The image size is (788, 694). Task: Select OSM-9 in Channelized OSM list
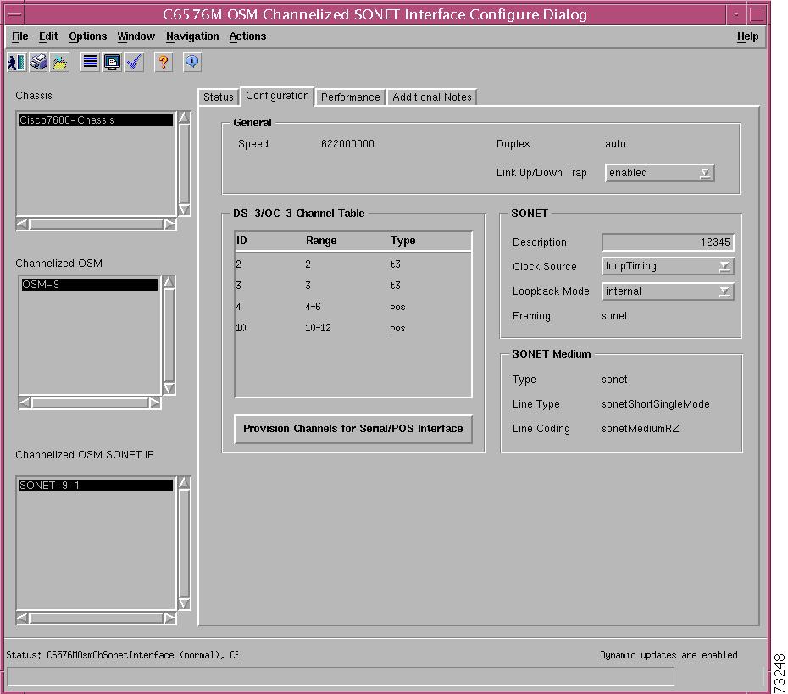pos(90,285)
